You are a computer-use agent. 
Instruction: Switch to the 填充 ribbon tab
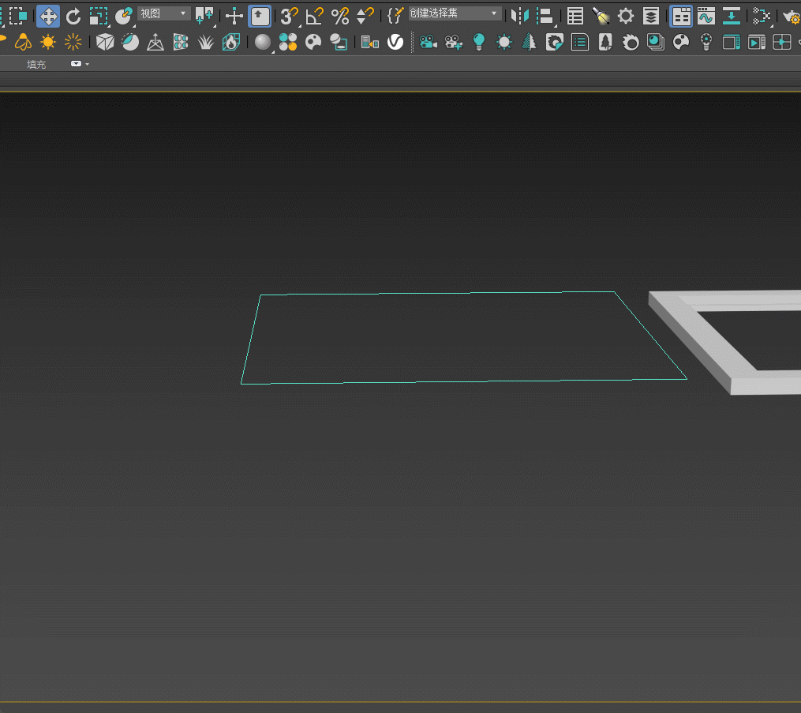[x=36, y=64]
